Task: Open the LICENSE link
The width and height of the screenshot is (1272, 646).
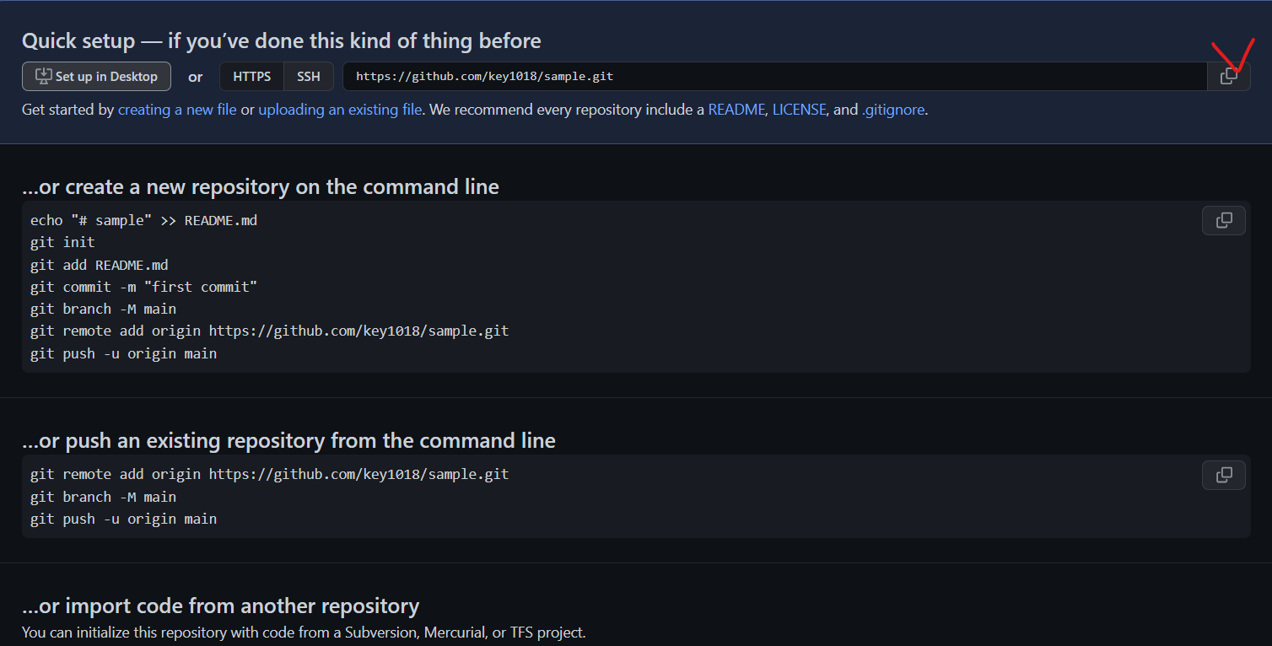Action: click(x=799, y=109)
